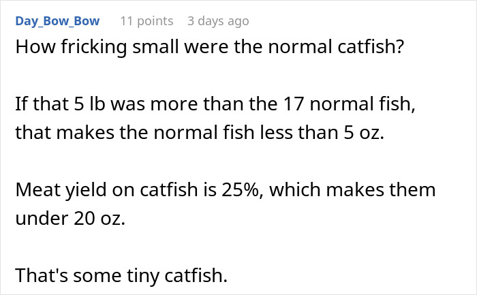
Task: Click the 11 points score label
Action: (146, 21)
